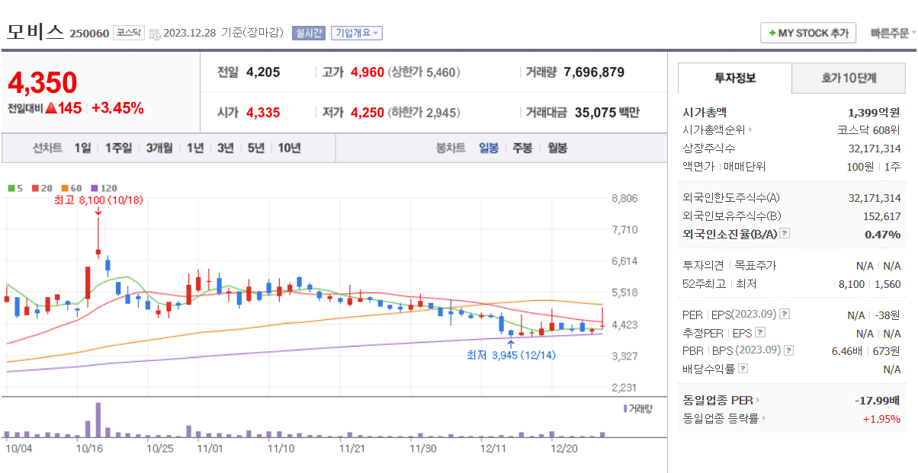Select 1년 line chart period
918x473 pixels.
tap(195, 148)
